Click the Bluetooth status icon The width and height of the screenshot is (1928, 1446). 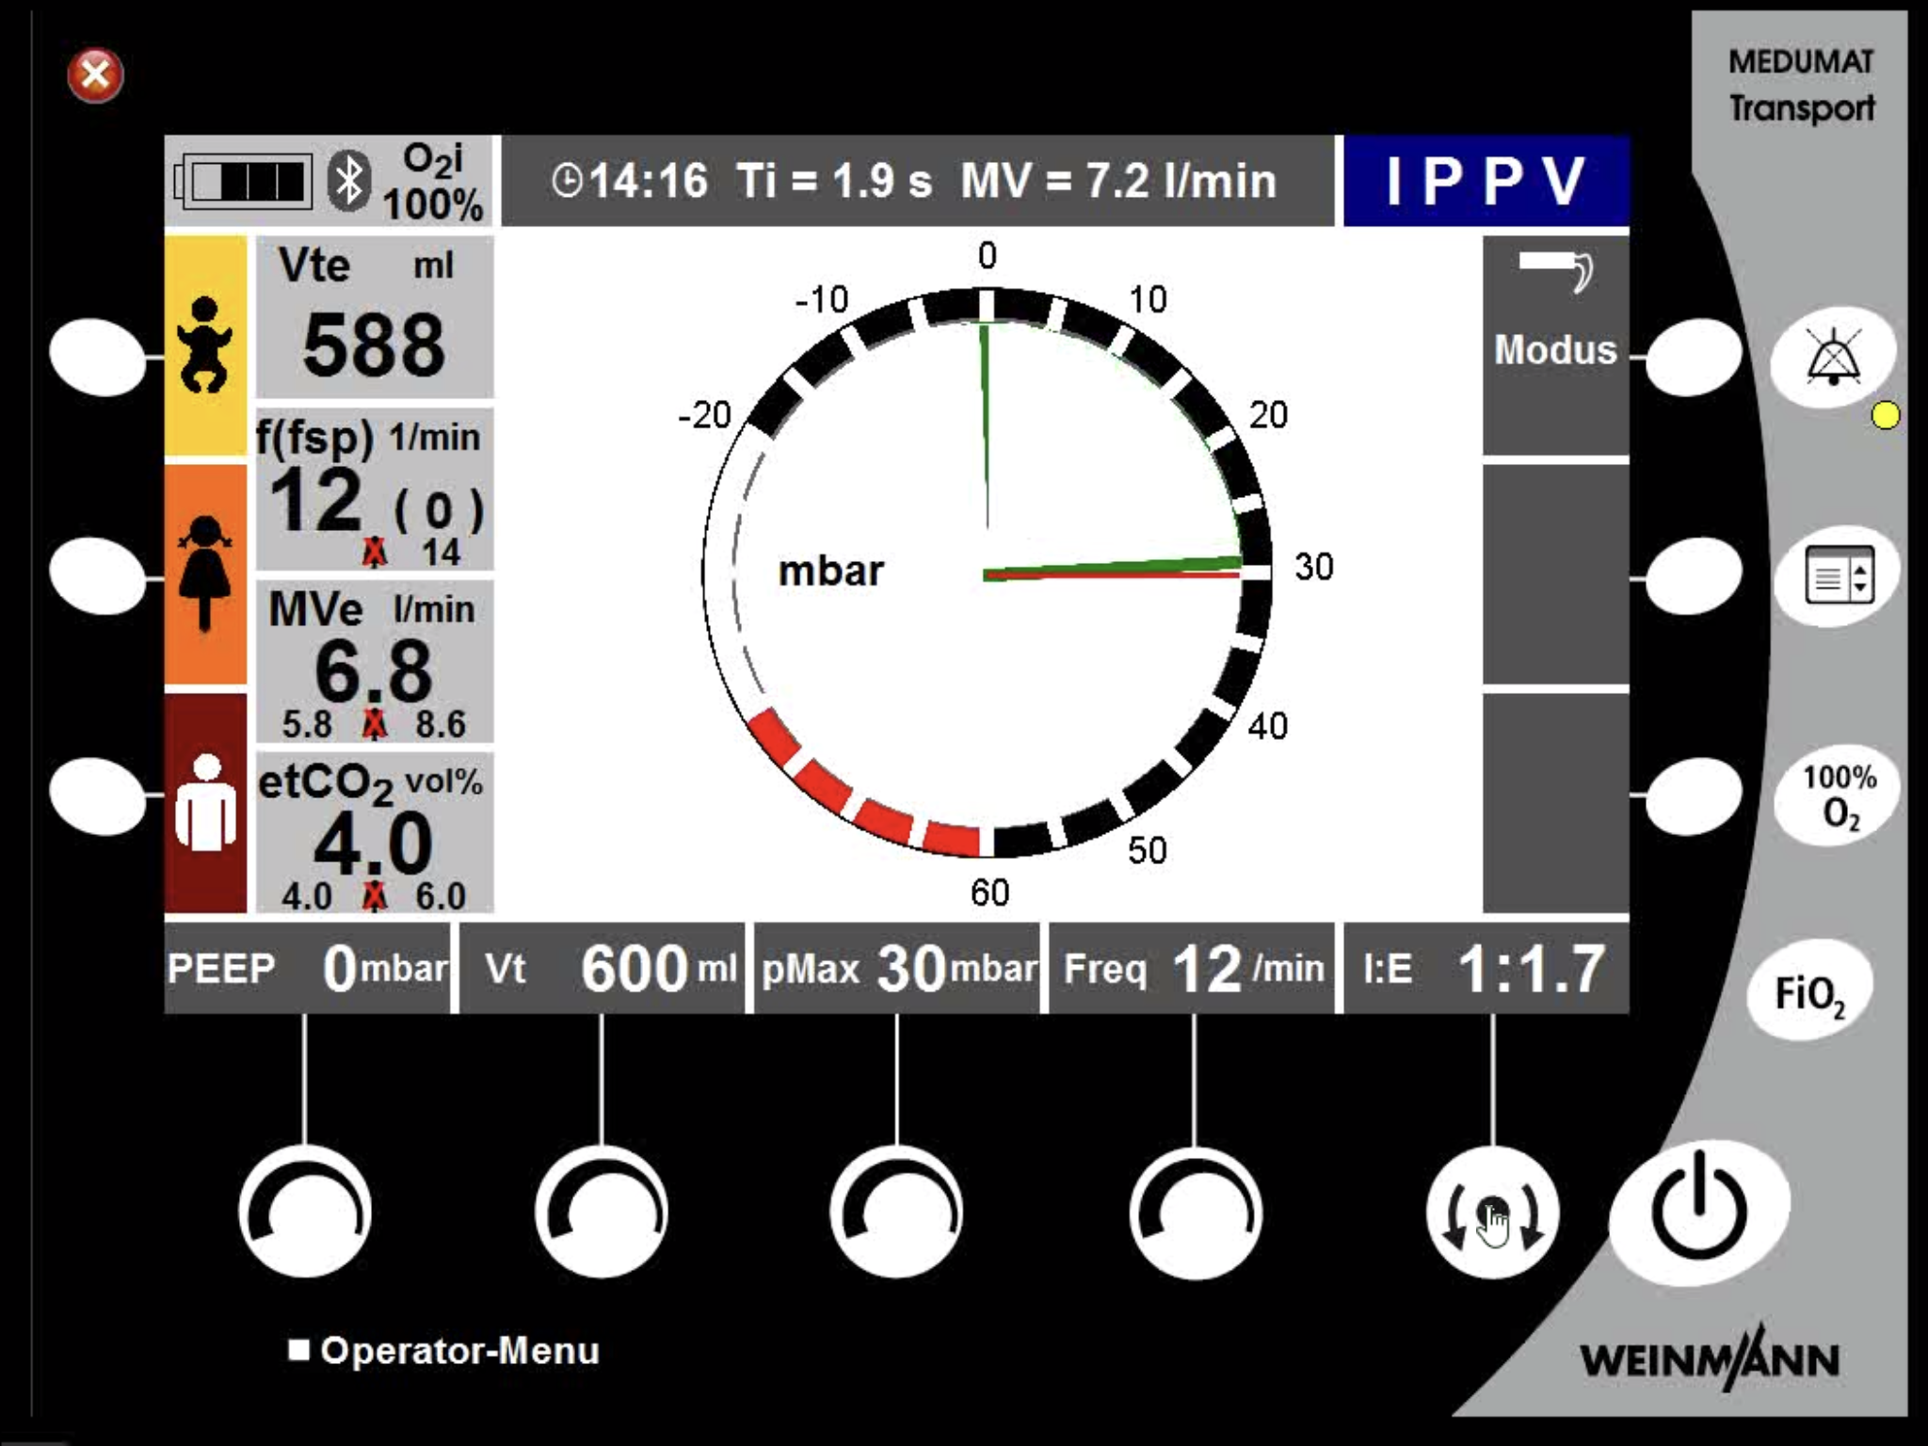[x=348, y=181]
